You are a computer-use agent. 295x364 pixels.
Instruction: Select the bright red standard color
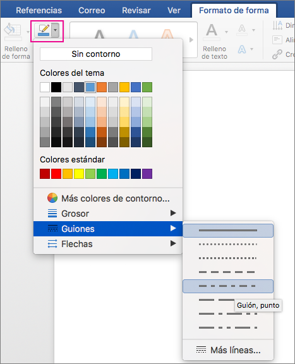56,174
